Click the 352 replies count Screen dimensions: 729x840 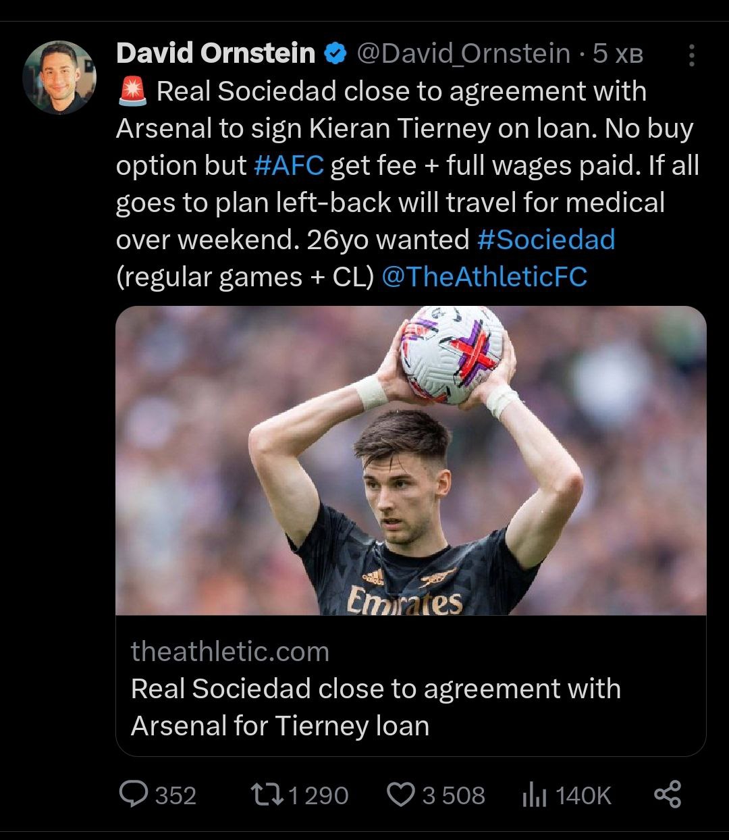click(175, 795)
